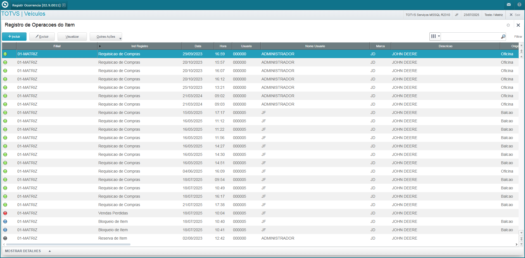This screenshot has height=258, width=525.
Task: Click the horizontal scrollbar right arrow
Action: (x=516, y=244)
